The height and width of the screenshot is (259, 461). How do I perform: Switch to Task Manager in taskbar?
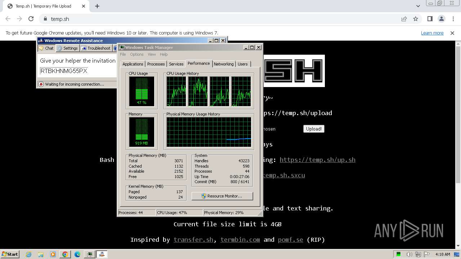pyautogui.click(x=89, y=254)
